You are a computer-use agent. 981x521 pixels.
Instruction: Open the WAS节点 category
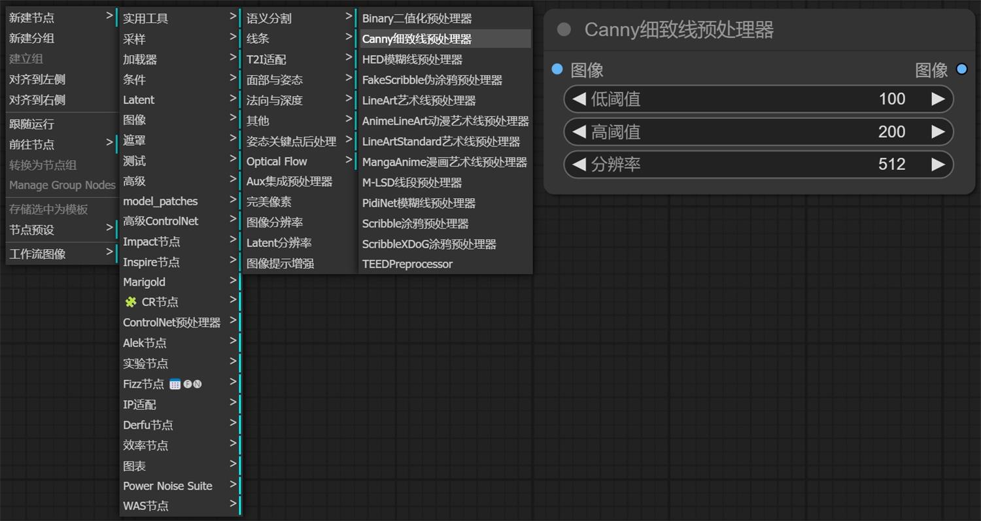pyautogui.click(x=179, y=506)
